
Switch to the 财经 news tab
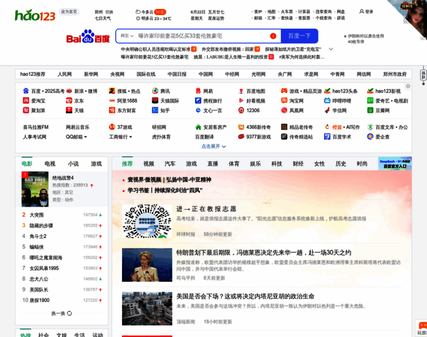tap(298, 163)
